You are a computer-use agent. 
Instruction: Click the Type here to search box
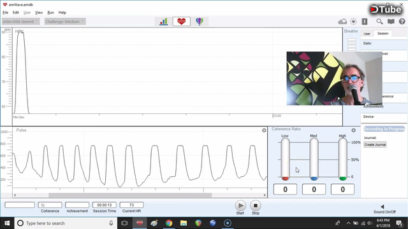pos(65,223)
